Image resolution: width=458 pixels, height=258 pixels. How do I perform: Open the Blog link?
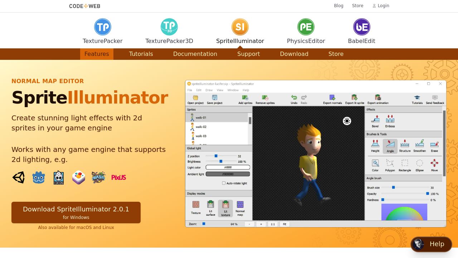[x=338, y=6]
